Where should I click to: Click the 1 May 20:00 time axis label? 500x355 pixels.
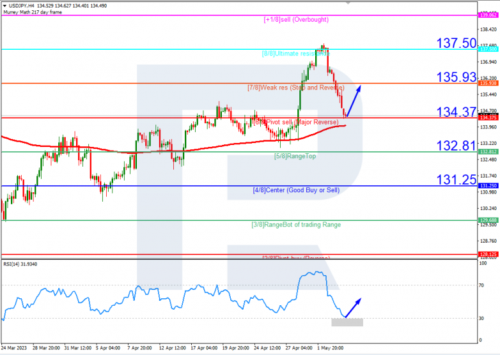[x=331, y=348]
